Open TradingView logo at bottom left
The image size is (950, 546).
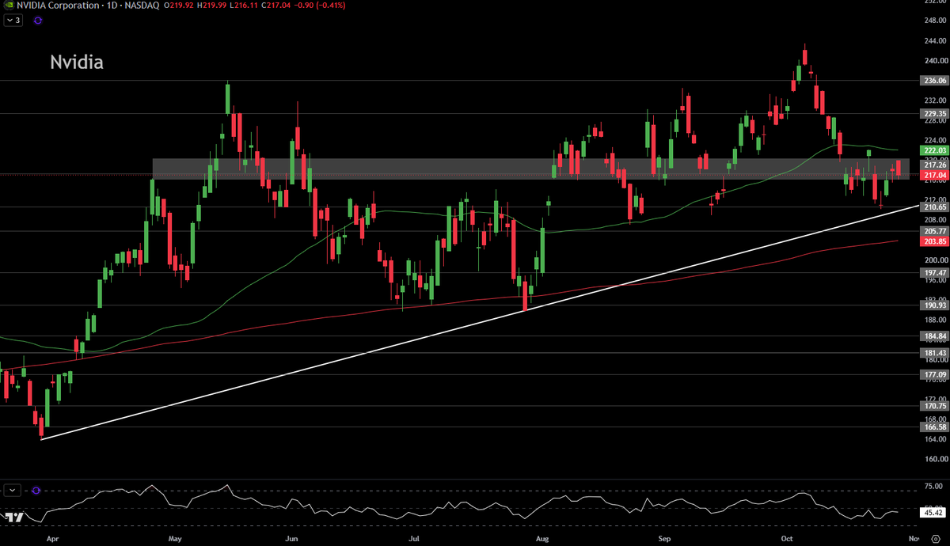(x=13, y=517)
